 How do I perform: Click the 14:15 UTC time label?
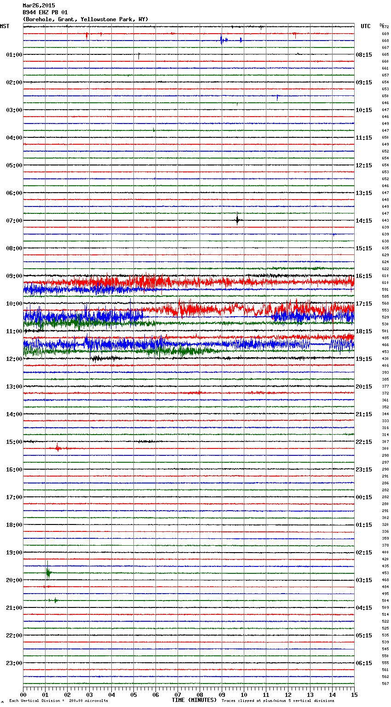(x=364, y=221)
